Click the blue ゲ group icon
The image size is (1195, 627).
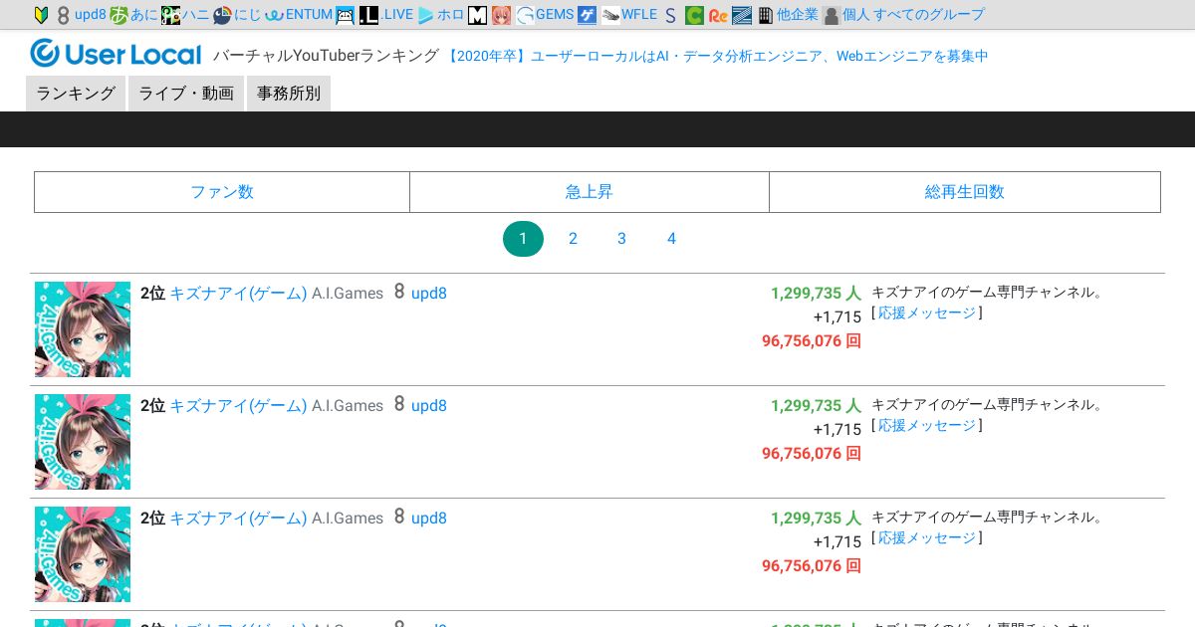coord(588,15)
